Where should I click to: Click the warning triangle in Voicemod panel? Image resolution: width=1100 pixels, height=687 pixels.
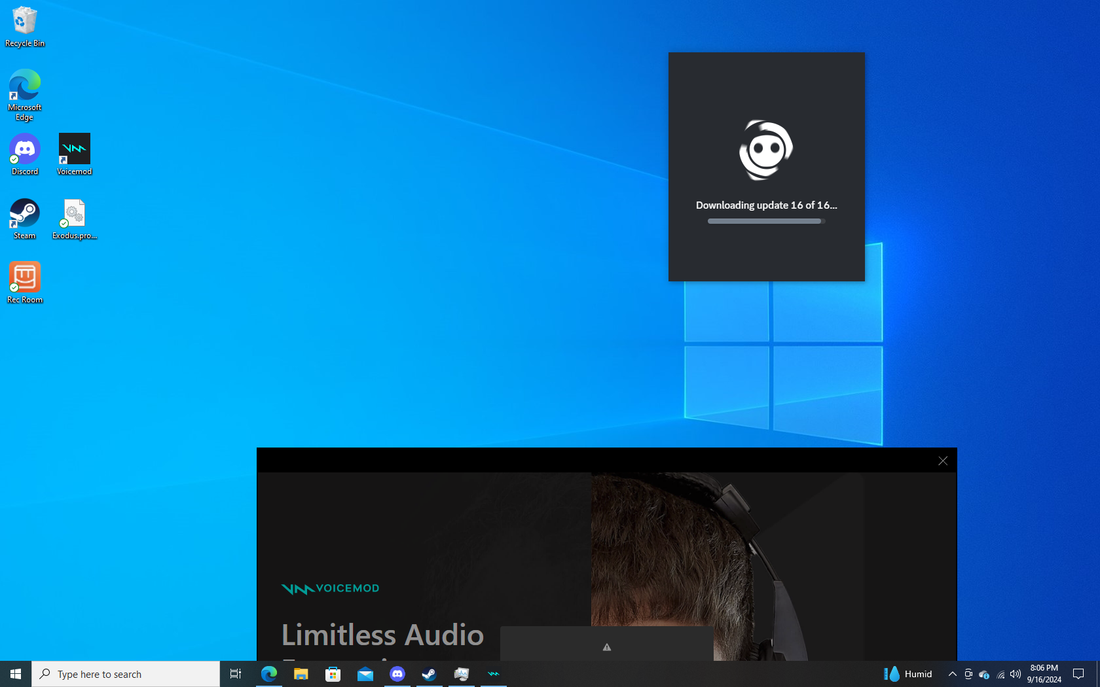607,647
